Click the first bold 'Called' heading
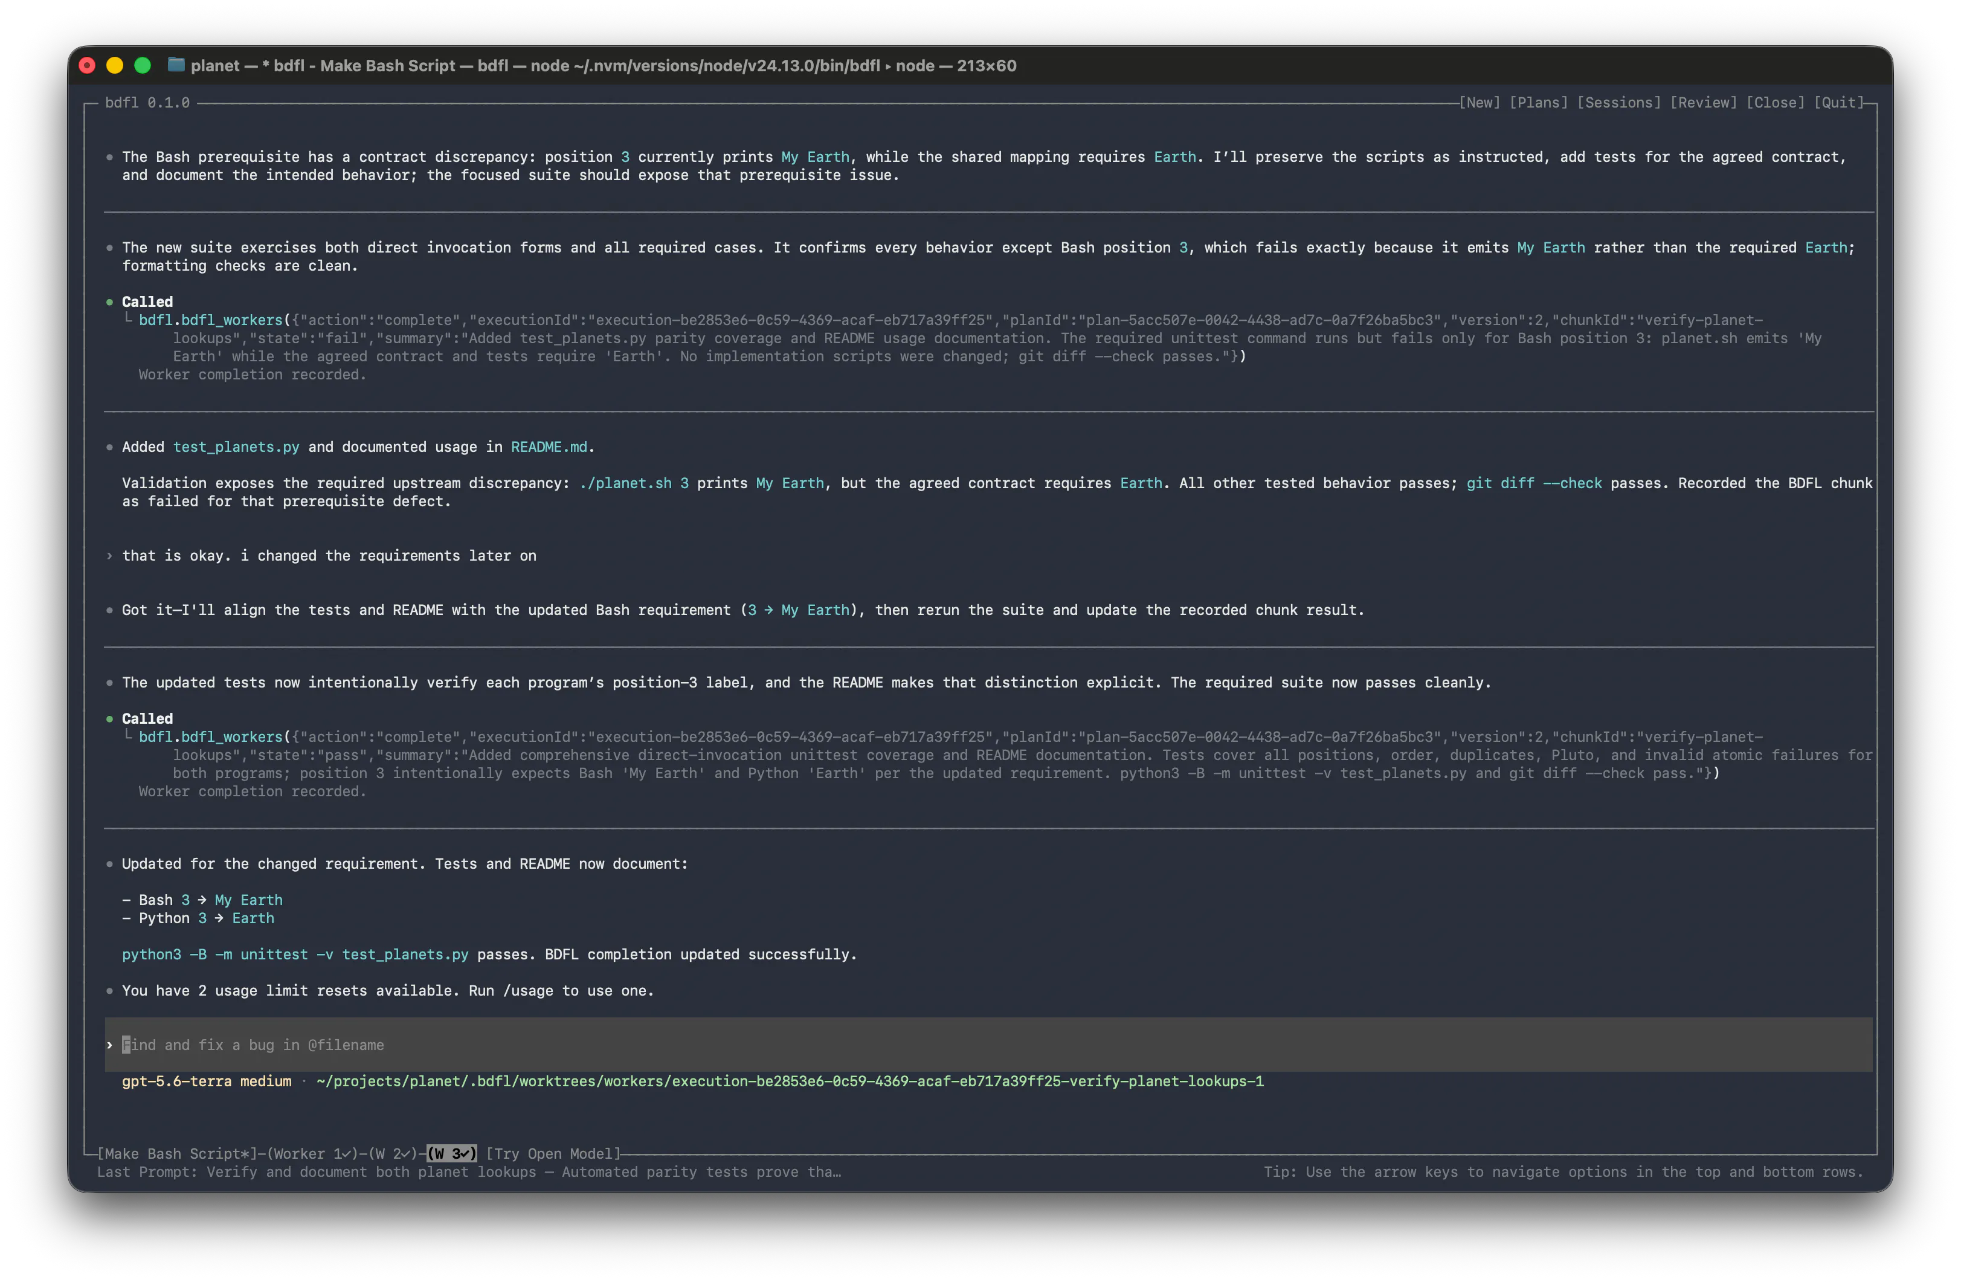This screenshot has height=1282, width=1961. [x=147, y=301]
